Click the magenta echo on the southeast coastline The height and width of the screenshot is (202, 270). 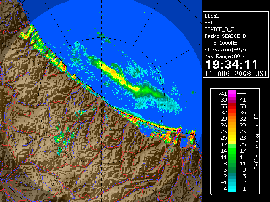pyautogui.click(x=179, y=130)
